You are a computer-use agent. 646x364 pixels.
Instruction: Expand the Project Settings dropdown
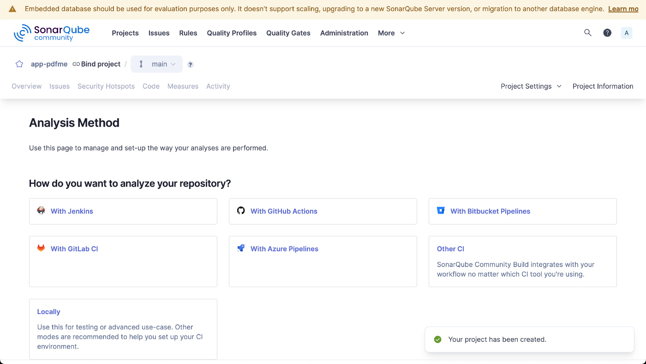click(x=531, y=86)
